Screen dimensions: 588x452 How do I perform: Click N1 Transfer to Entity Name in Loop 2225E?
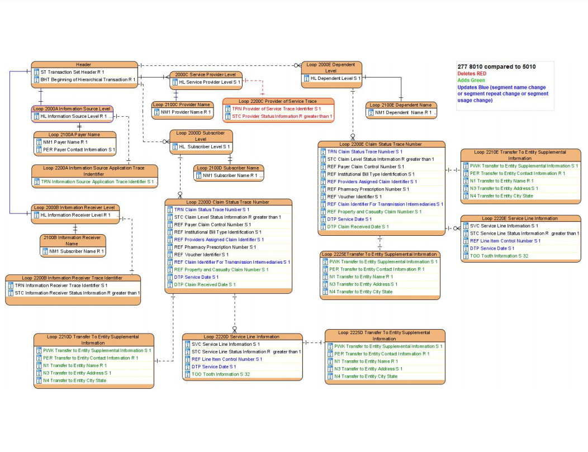361,277
